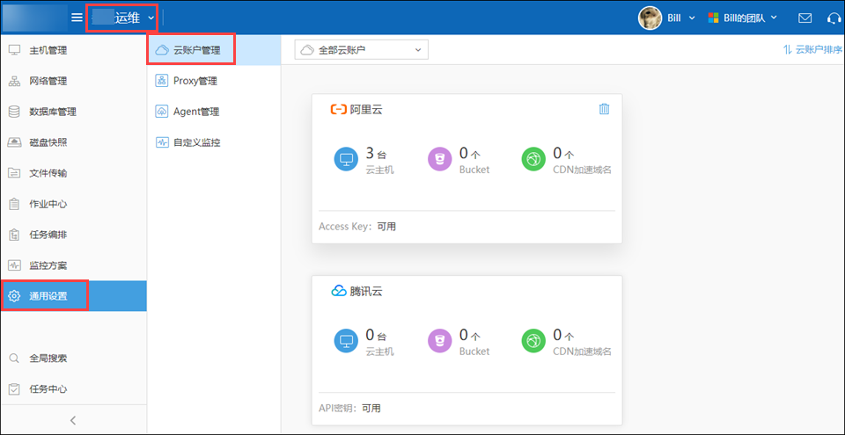Click the 主机管理 monitor icon
The height and width of the screenshot is (435, 845).
pyautogui.click(x=15, y=51)
